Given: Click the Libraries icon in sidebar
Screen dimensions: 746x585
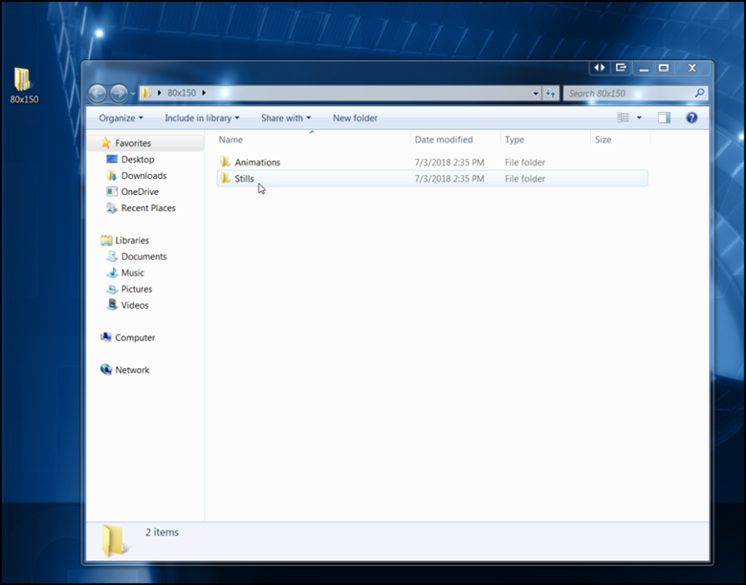Looking at the screenshot, I should coord(106,240).
